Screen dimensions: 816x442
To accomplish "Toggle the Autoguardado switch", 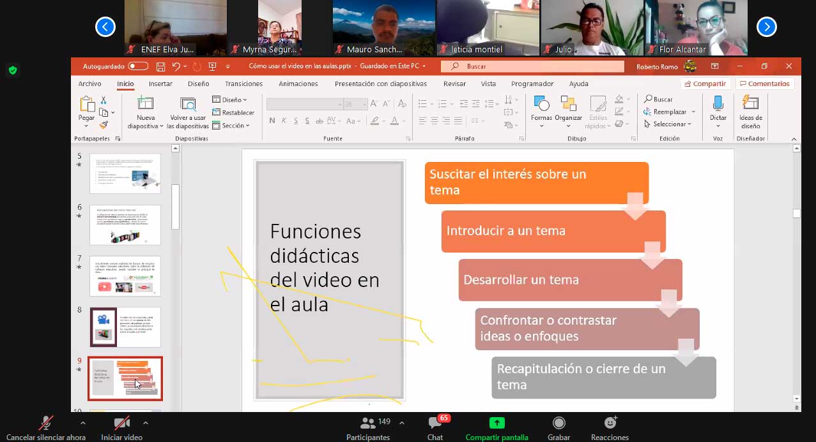I will click(137, 66).
